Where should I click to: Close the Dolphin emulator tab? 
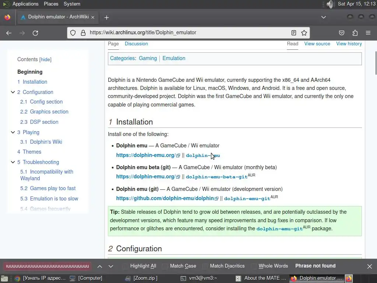pos(93,17)
